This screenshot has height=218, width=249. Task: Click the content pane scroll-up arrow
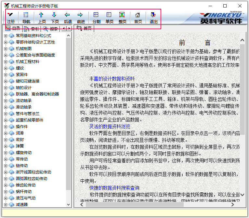pos(242,40)
